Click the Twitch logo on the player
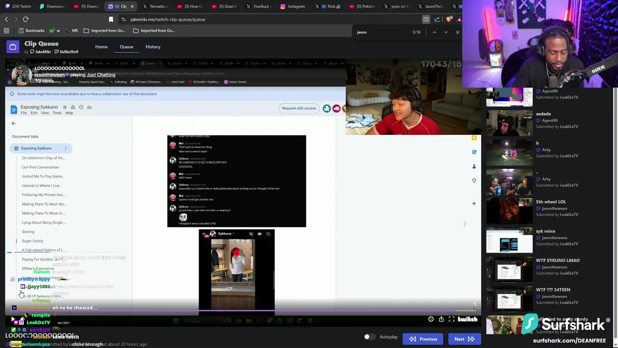This screenshot has width=618, height=348. pyautogui.click(x=467, y=319)
